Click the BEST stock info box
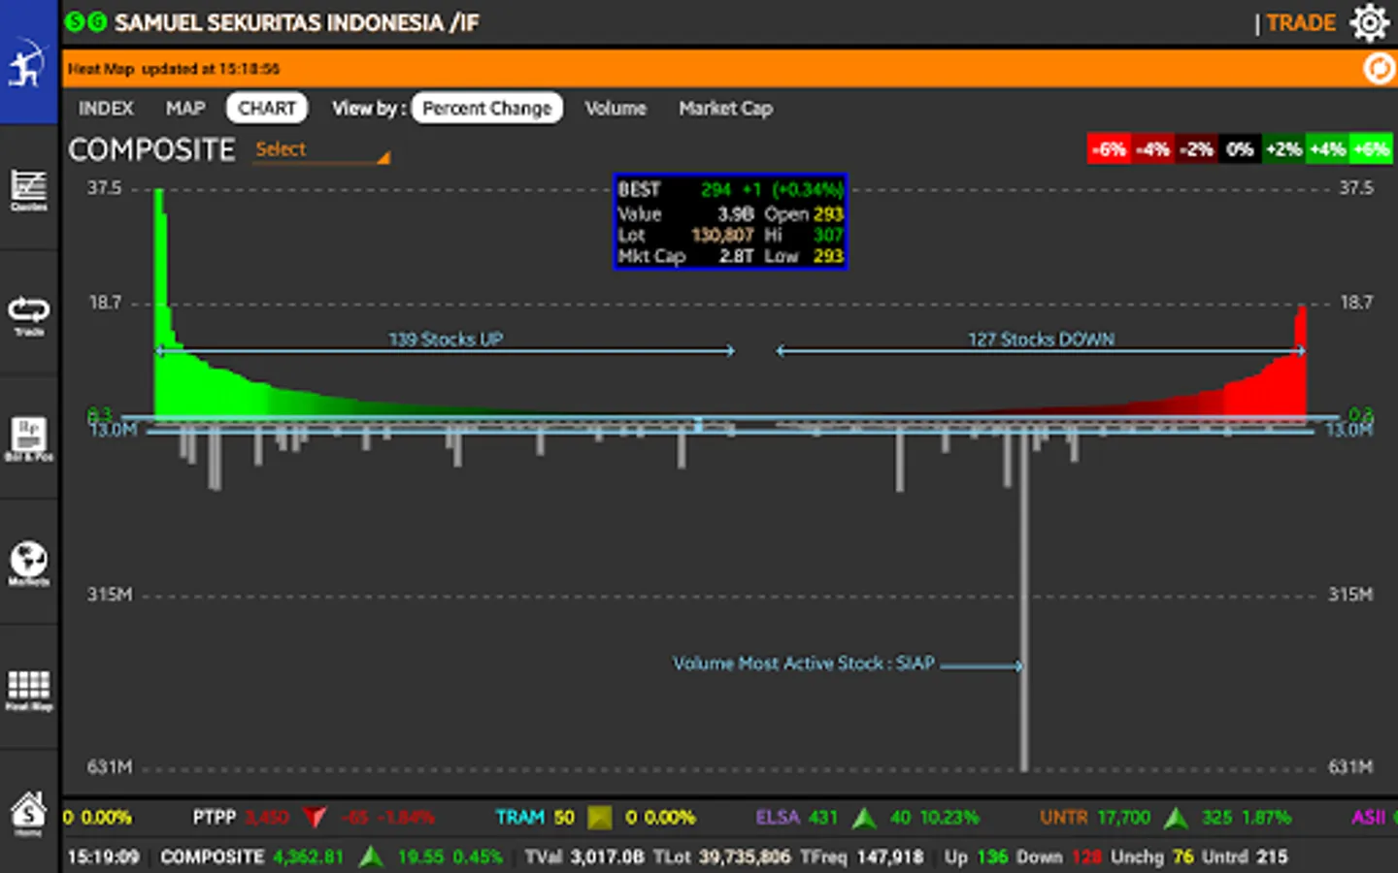 pyautogui.click(x=730, y=222)
